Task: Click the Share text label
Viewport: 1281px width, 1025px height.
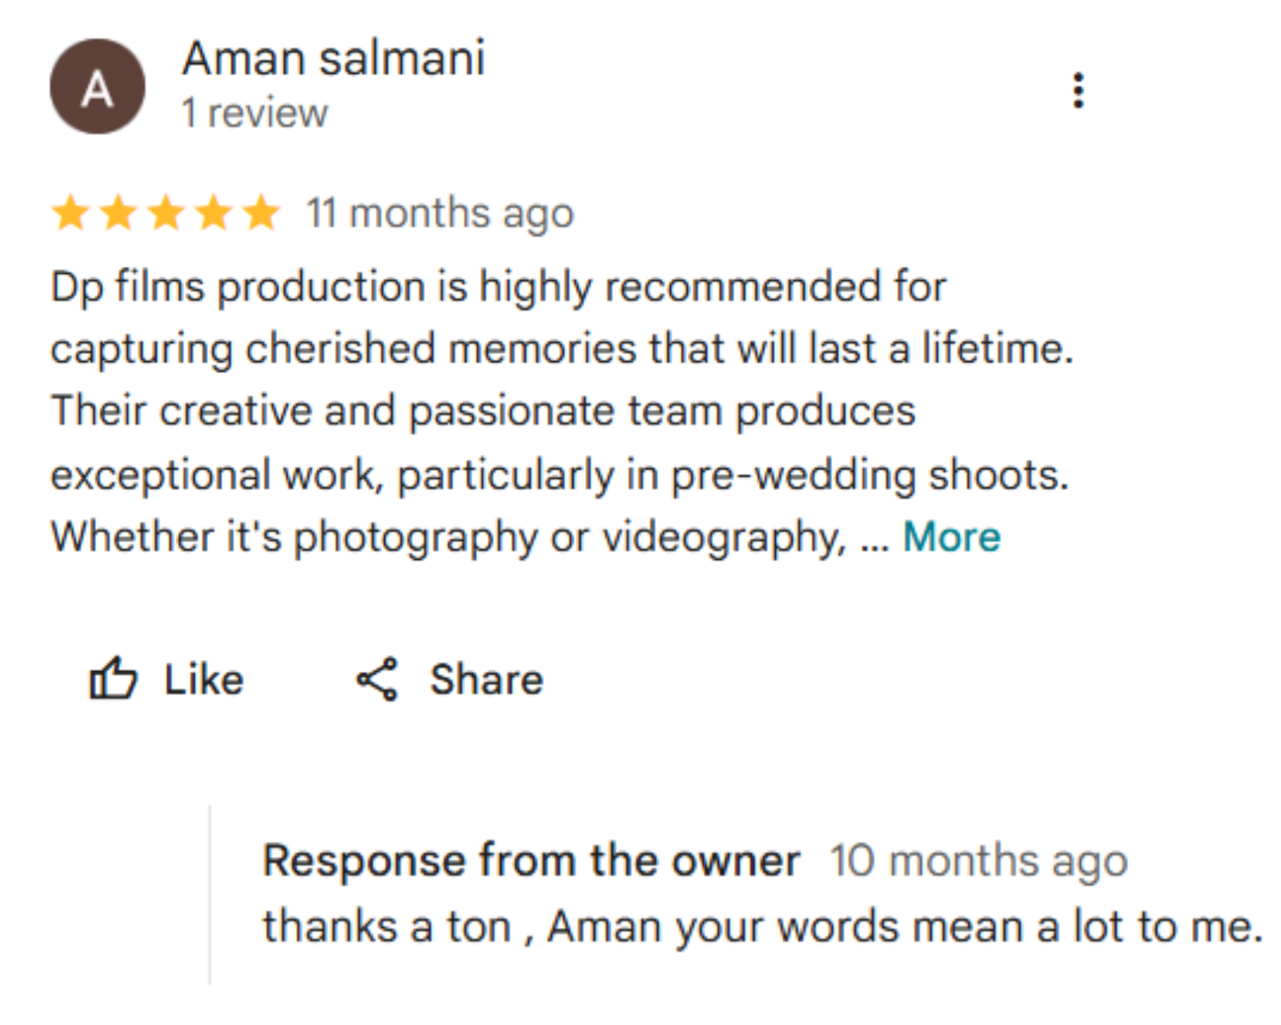Action: pyautogui.click(x=487, y=679)
